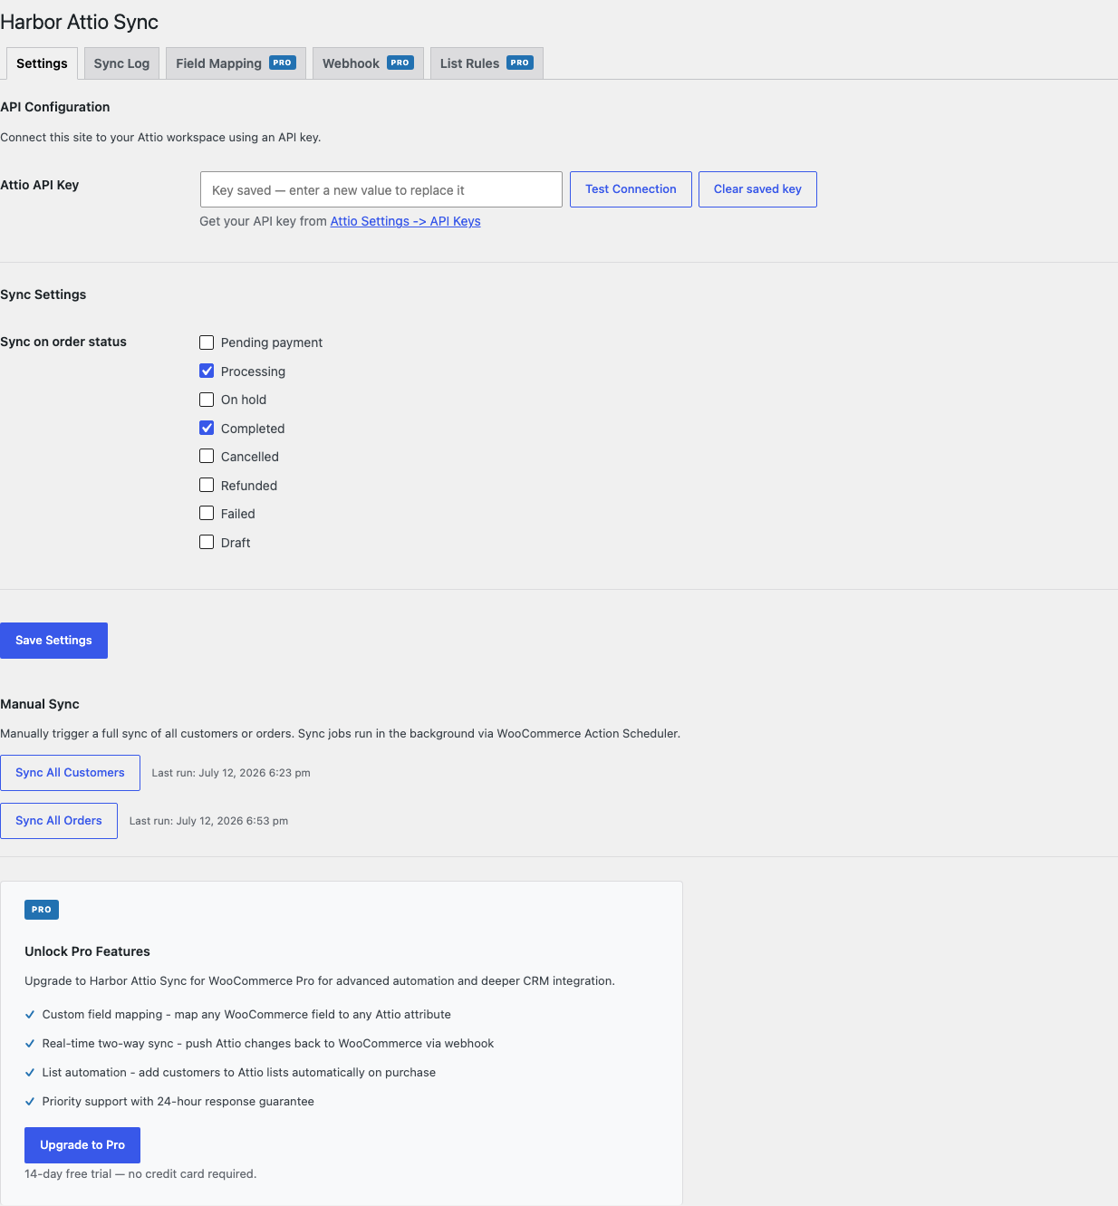
Task: Click the 'Sync on order status' label
Action: click(x=63, y=342)
